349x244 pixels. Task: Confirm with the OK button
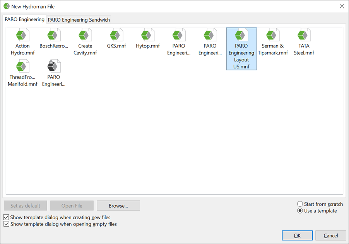[x=297, y=235]
